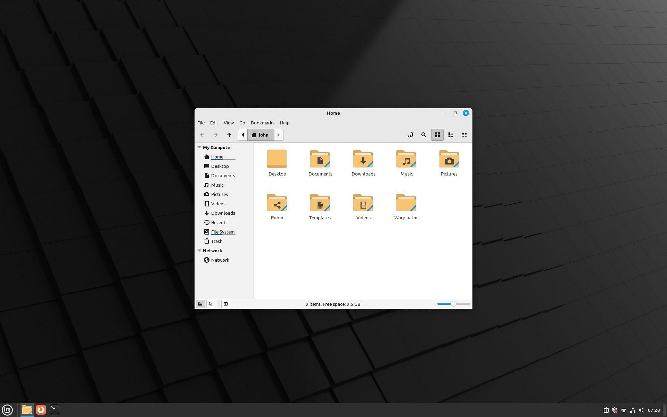This screenshot has width=667, height=417.
Task: Click the navigate up directory button
Action: pos(230,134)
